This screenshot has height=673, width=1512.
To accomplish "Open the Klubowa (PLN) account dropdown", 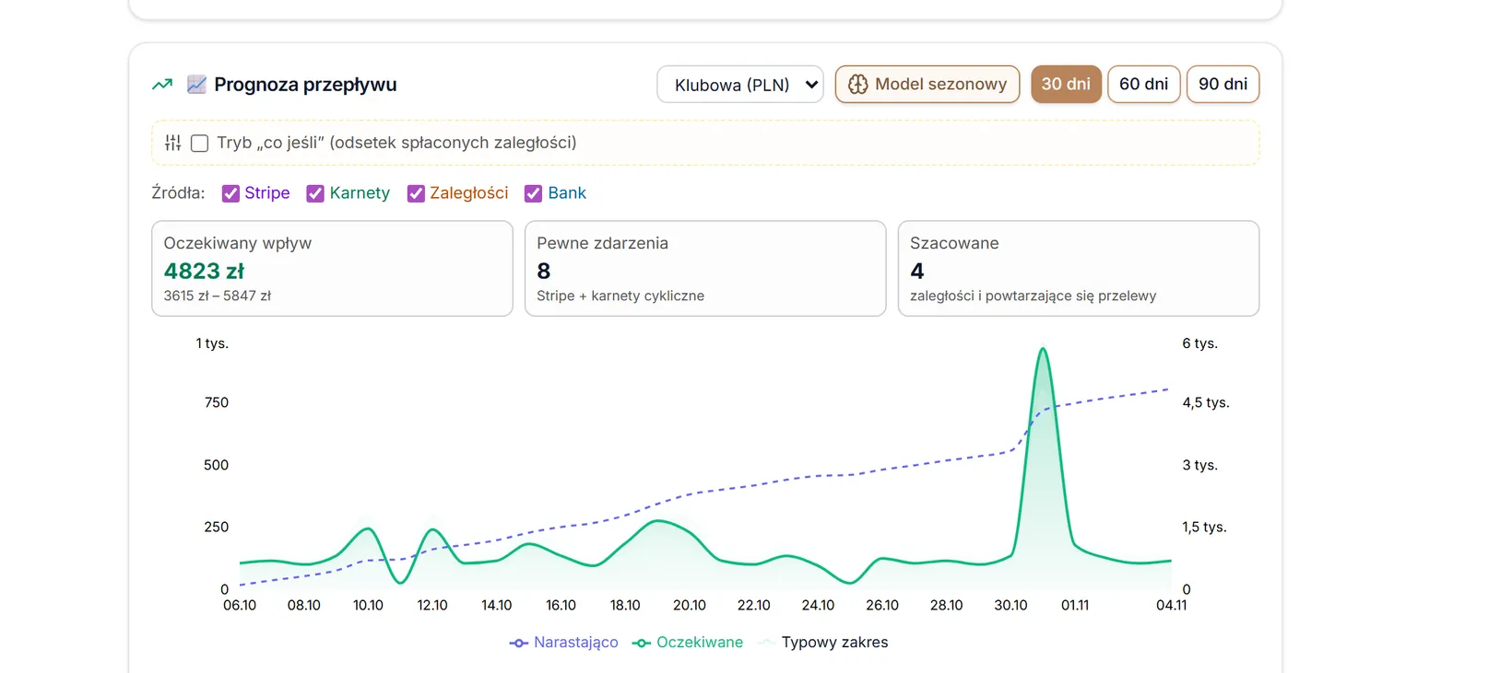I will tap(740, 85).
